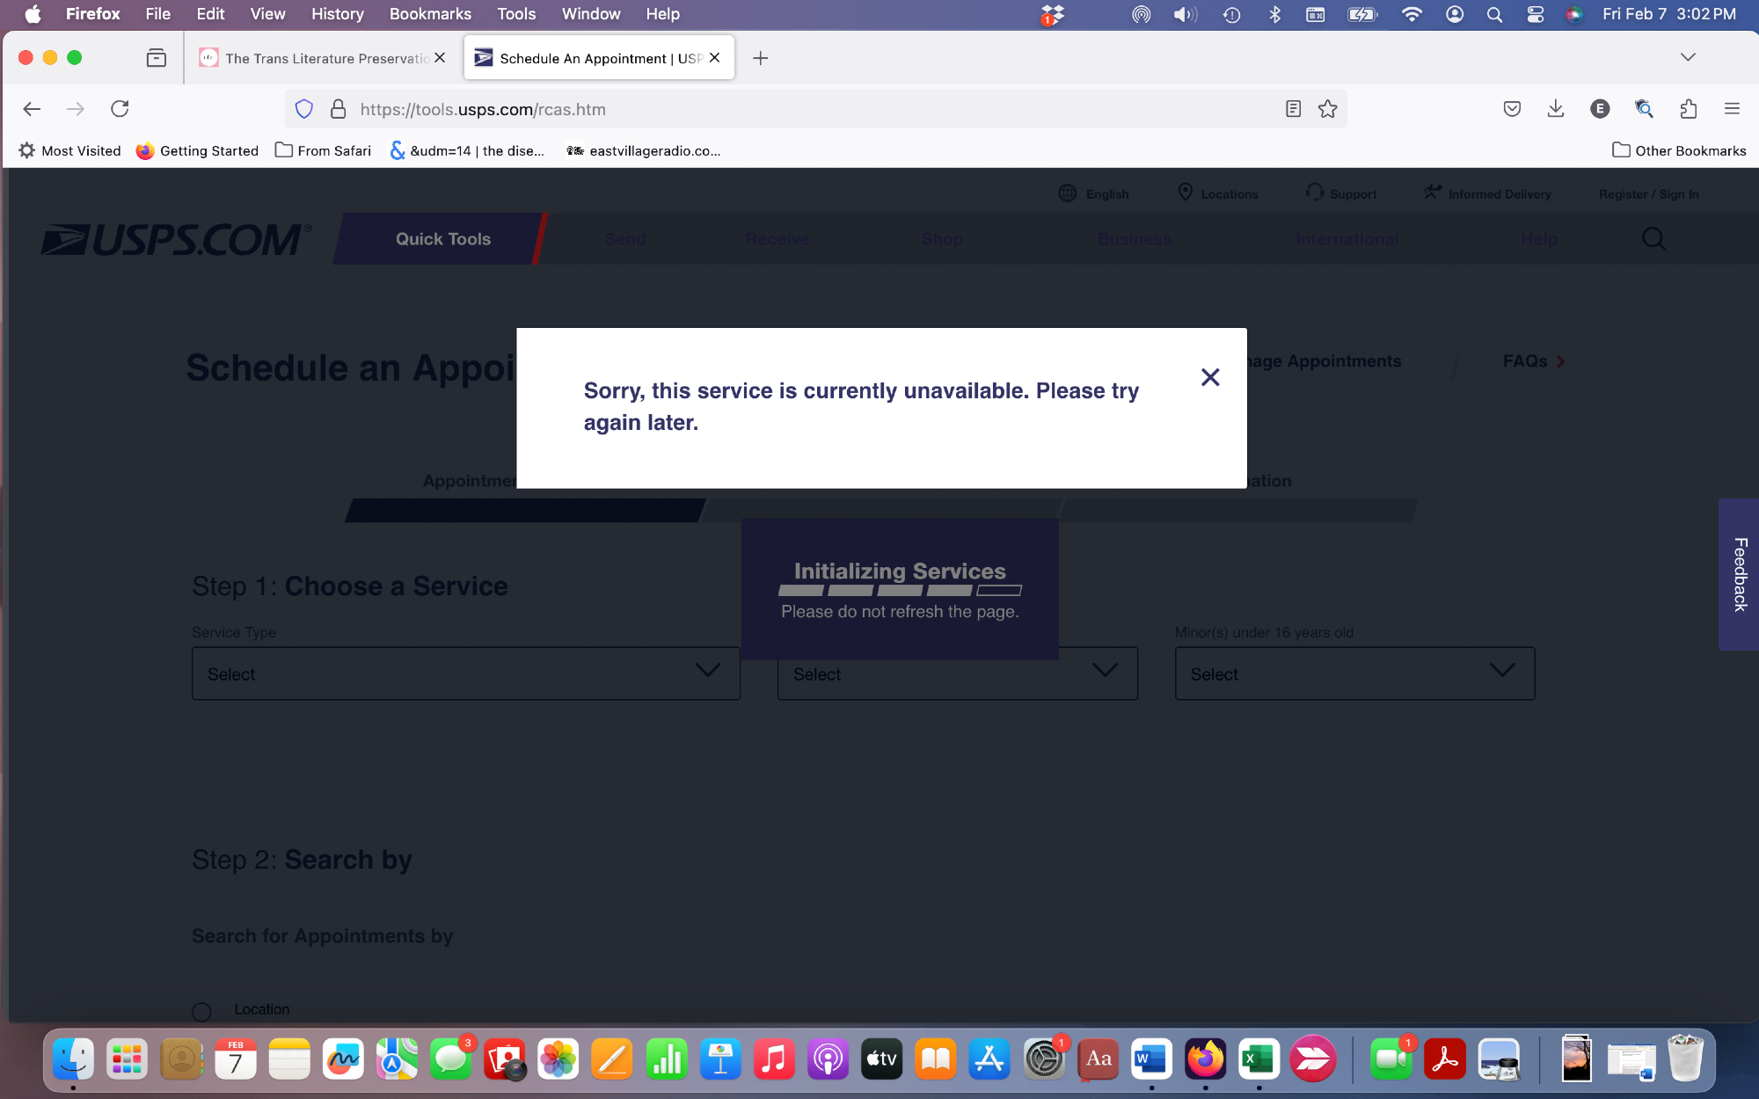Viewport: 1759px width, 1099px height.
Task: Open the Firefox downloads panel
Action: click(x=1555, y=109)
